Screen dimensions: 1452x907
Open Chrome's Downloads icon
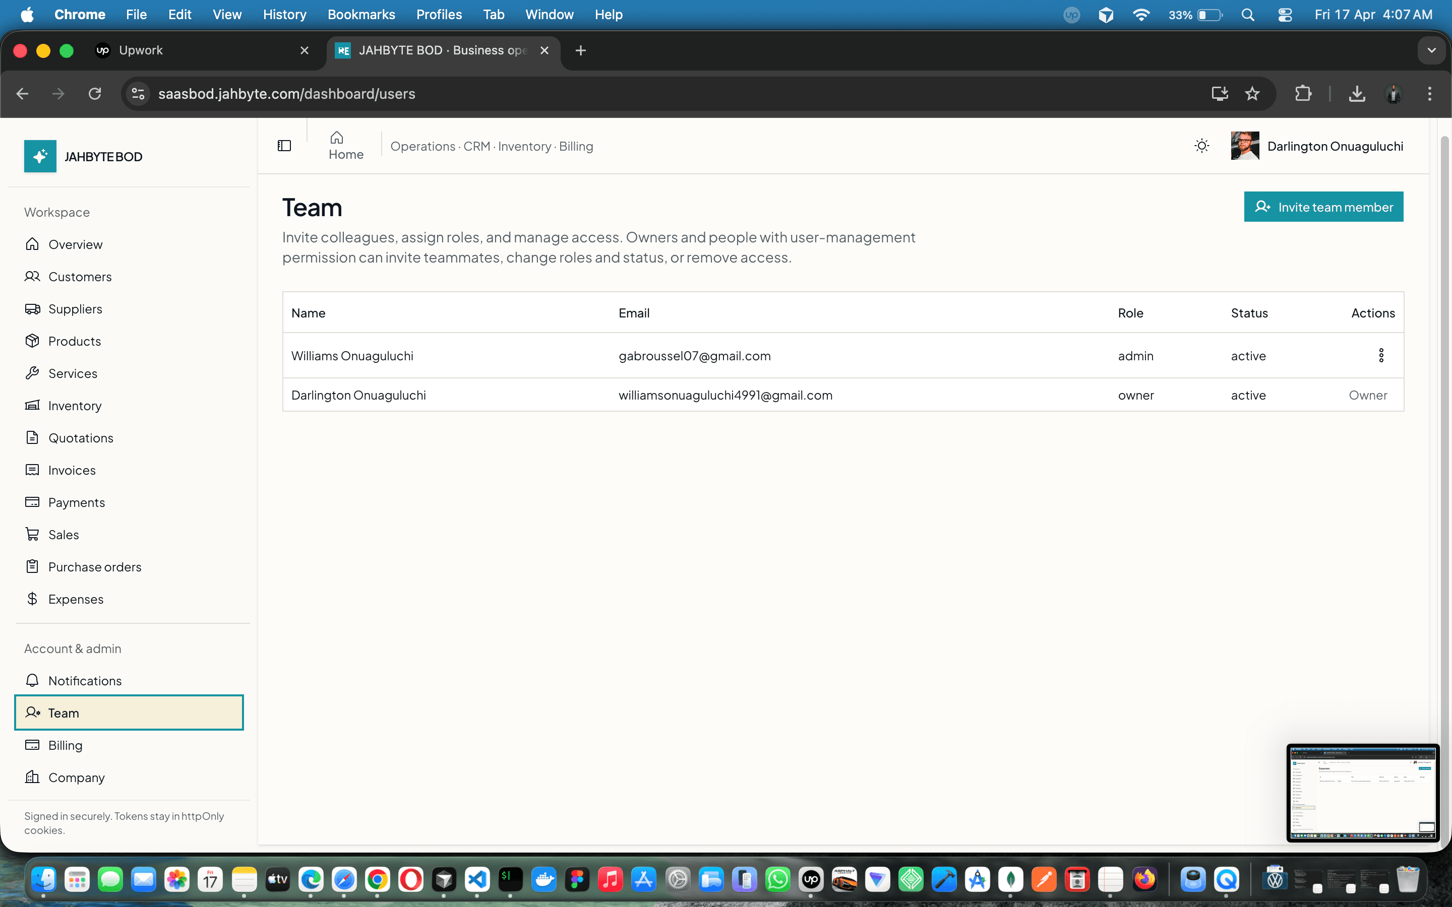point(1357,94)
